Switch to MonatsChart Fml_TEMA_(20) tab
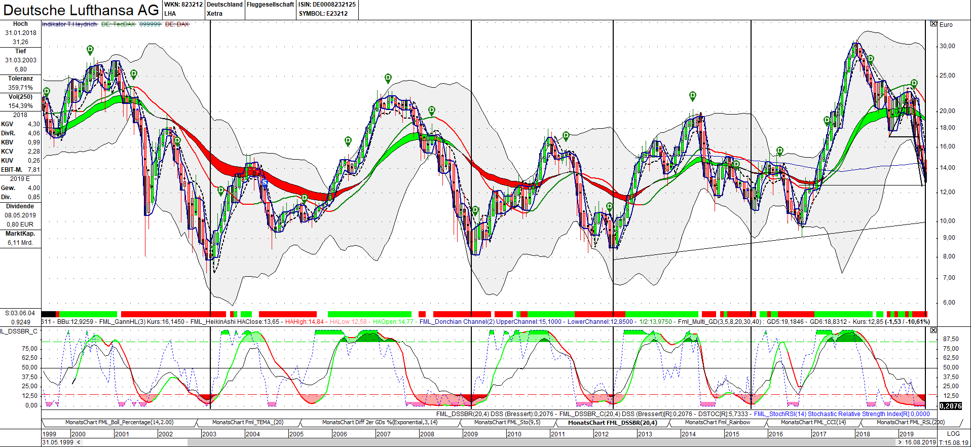971x447 pixels. pyautogui.click(x=248, y=422)
